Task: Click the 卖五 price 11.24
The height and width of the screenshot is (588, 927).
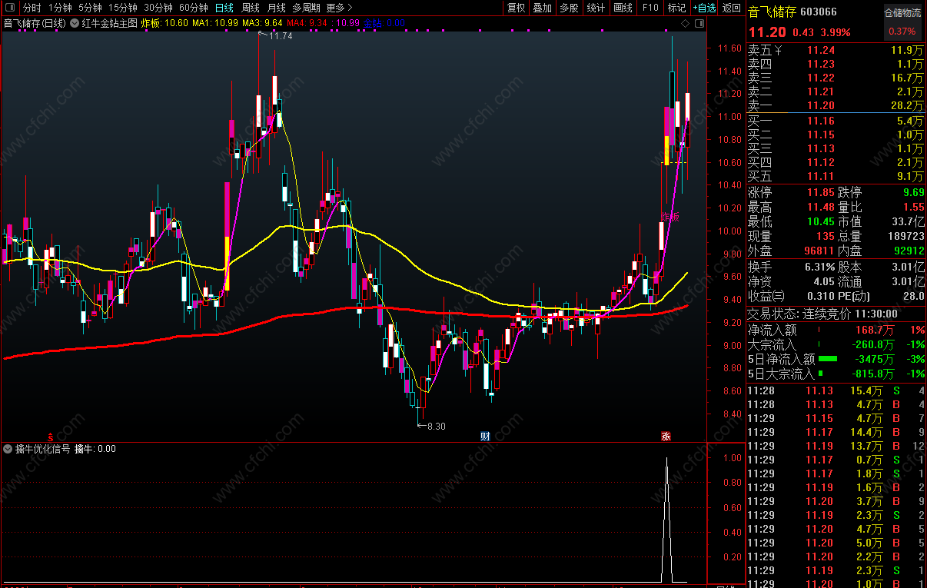Action: [821, 51]
